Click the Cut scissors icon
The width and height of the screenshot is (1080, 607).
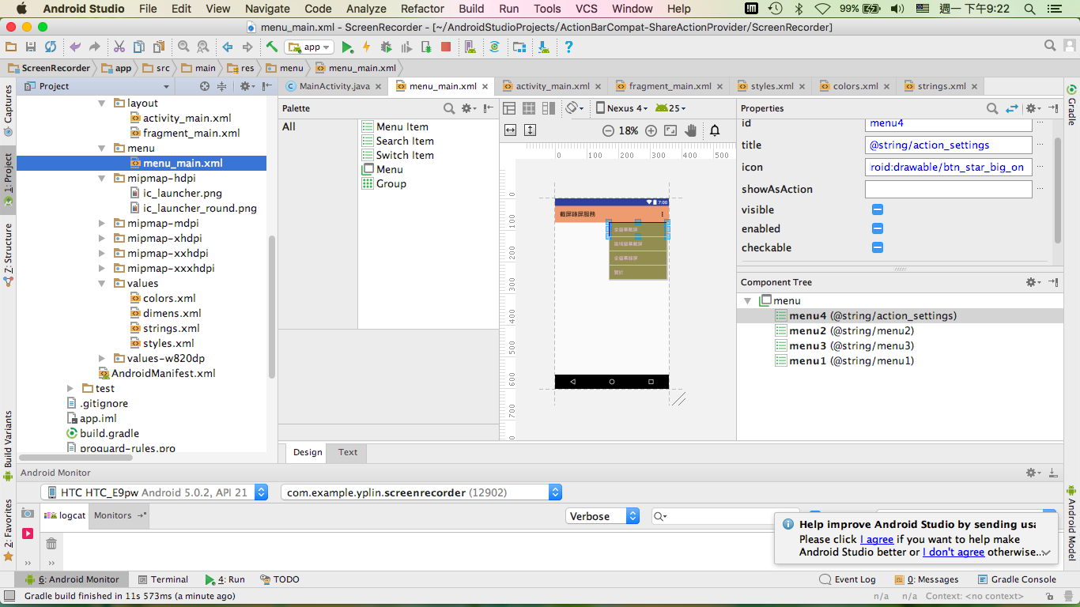(119, 47)
